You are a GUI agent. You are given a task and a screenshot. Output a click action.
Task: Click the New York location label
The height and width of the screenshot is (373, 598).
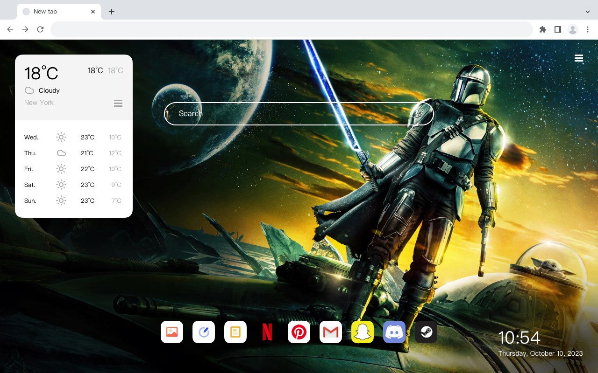click(39, 103)
